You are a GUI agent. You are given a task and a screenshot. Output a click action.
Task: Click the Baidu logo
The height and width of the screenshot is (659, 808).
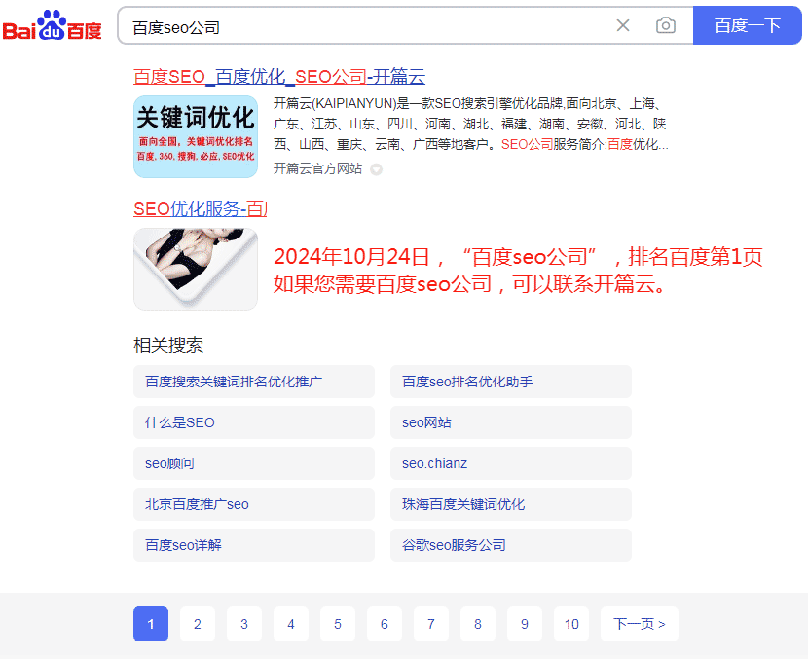coord(52,26)
